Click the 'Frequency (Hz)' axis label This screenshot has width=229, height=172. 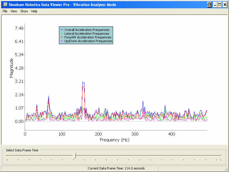tap(115, 140)
